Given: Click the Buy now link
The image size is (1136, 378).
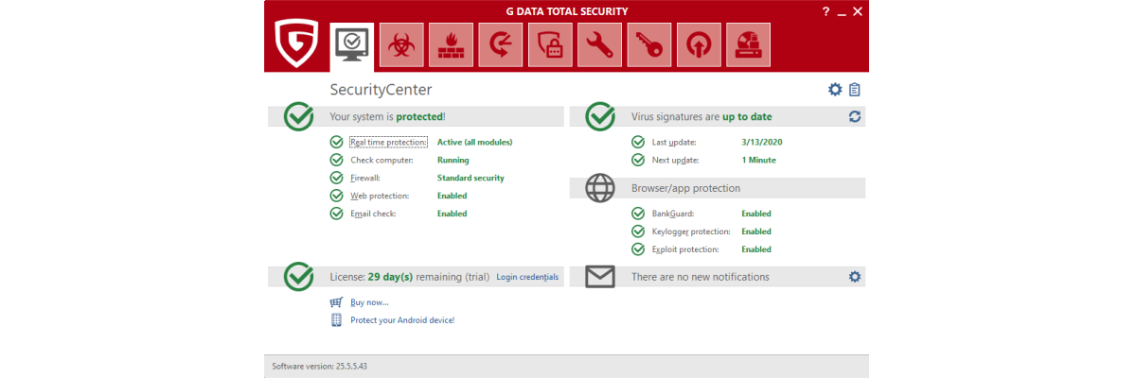Looking at the screenshot, I should pyautogui.click(x=369, y=302).
